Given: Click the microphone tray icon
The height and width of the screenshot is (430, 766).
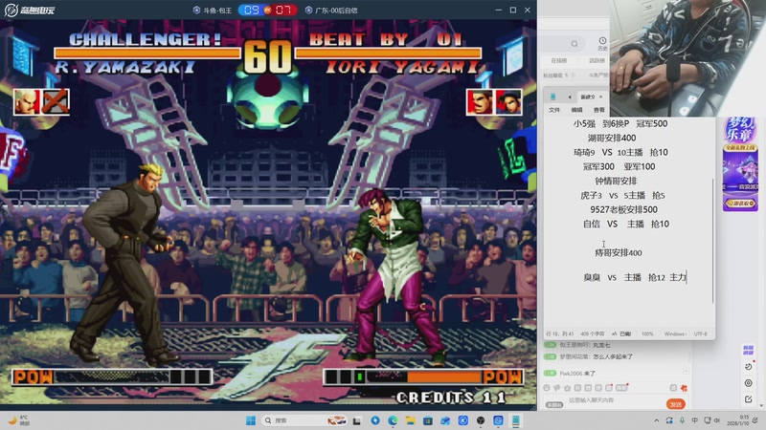Looking at the screenshot, I should [x=682, y=420].
